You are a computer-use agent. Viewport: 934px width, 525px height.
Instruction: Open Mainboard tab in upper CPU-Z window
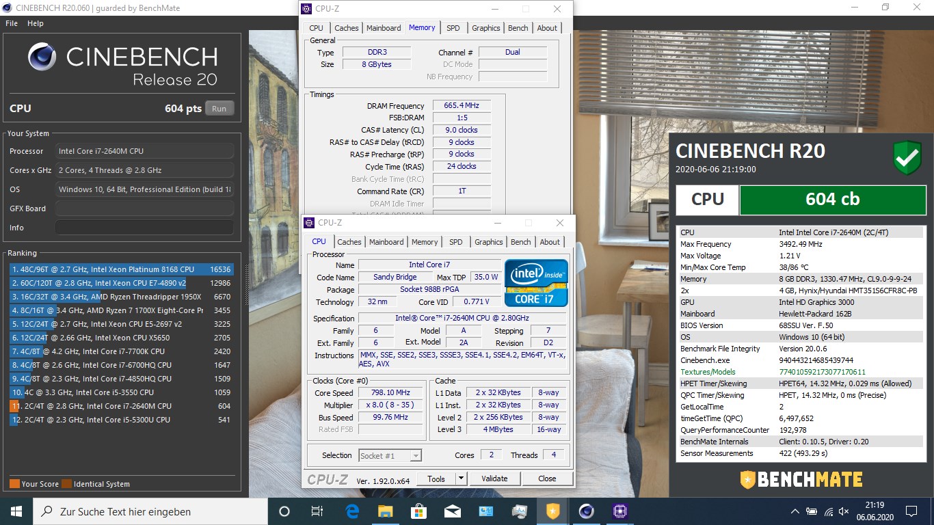tap(384, 28)
